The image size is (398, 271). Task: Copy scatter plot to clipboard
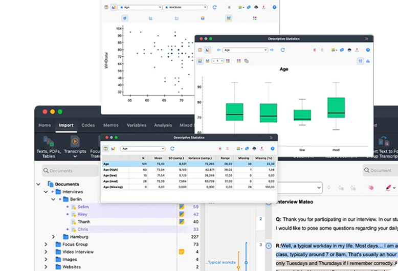click(249, 7)
